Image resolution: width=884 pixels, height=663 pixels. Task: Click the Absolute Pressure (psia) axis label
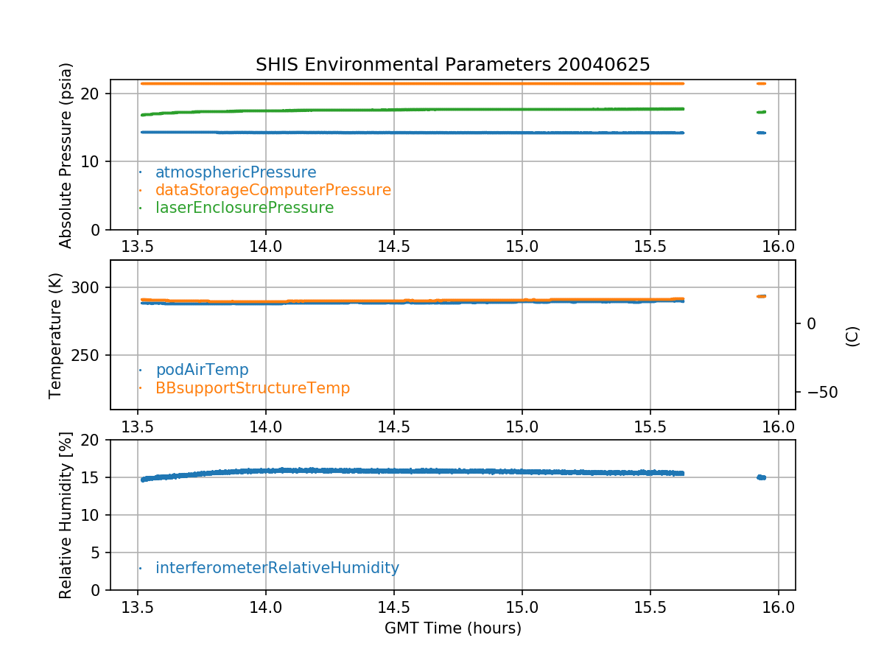point(66,155)
